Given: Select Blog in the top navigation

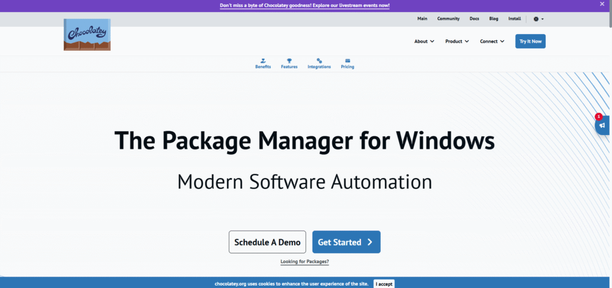Looking at the screenshot, I should pyautogui.click(x=494, y=19).
